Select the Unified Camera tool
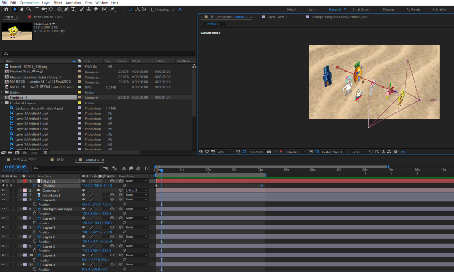Viewport: 454px width, 272px height. pyautogui.click(x=44, y=9)
